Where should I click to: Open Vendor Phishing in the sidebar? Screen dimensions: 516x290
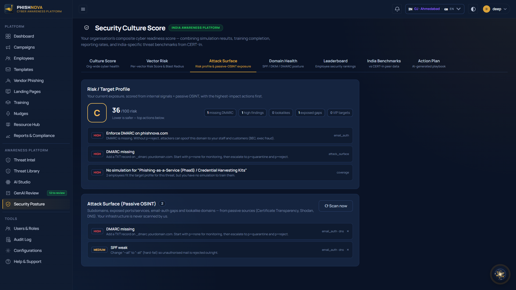36,81
